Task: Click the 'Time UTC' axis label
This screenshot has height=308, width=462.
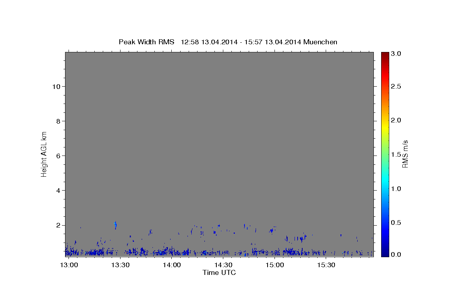Action: pyautogui.click(x=219, y=273)
